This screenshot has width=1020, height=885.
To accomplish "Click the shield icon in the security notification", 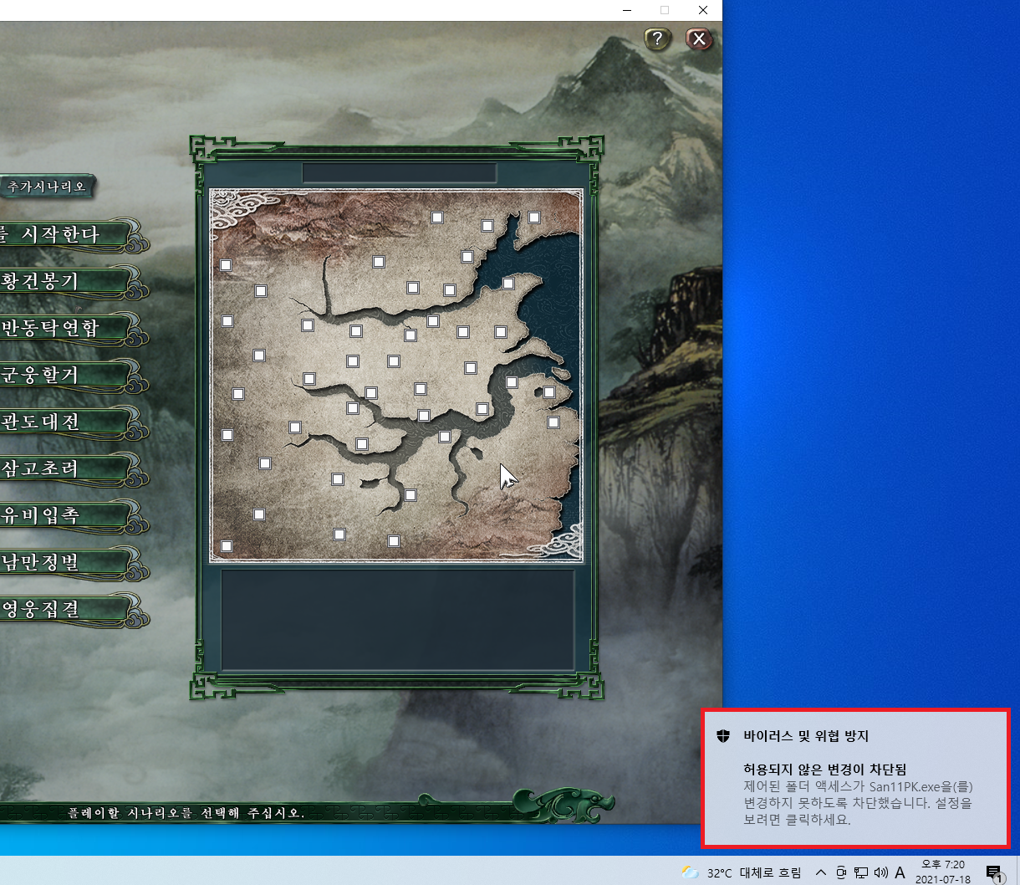I will (x=724, y=736).
